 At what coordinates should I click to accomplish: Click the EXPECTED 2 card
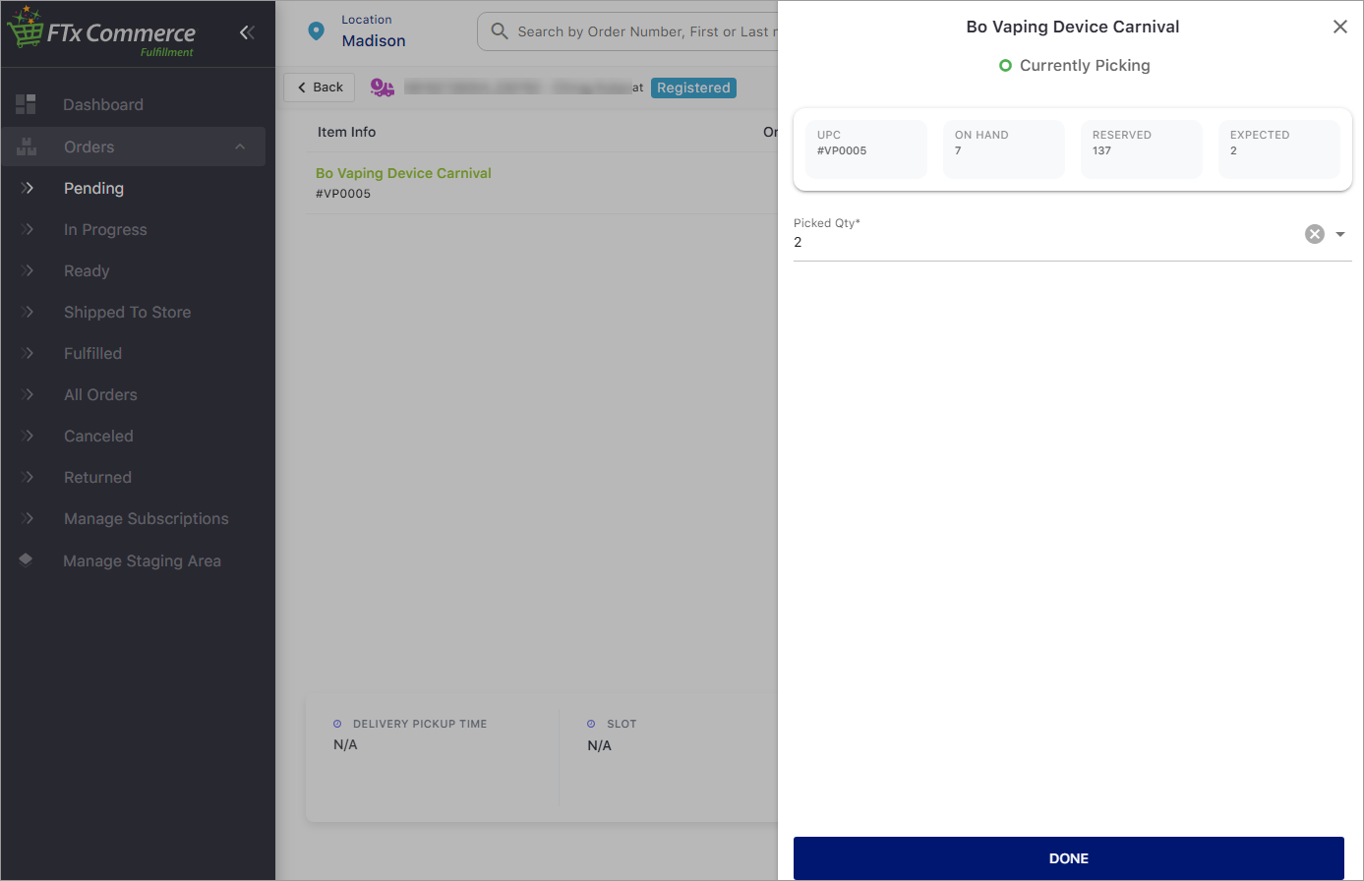(x=1278, y=149)
